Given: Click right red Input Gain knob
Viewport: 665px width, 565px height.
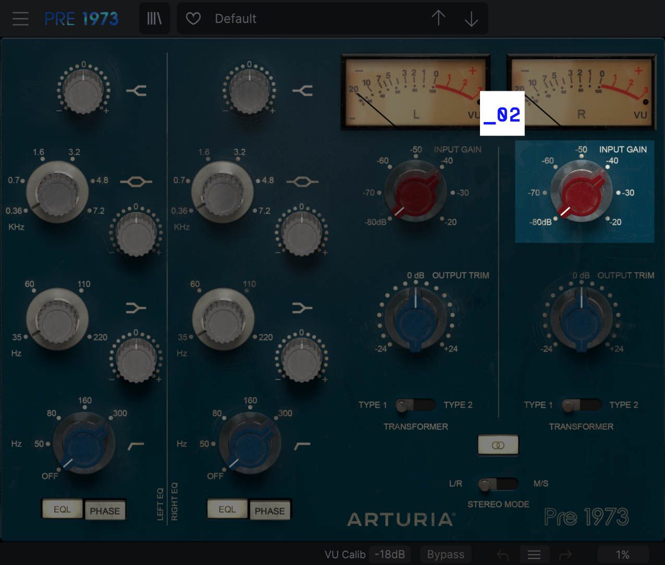Looking at the screenshot, I should click(581, 191).
